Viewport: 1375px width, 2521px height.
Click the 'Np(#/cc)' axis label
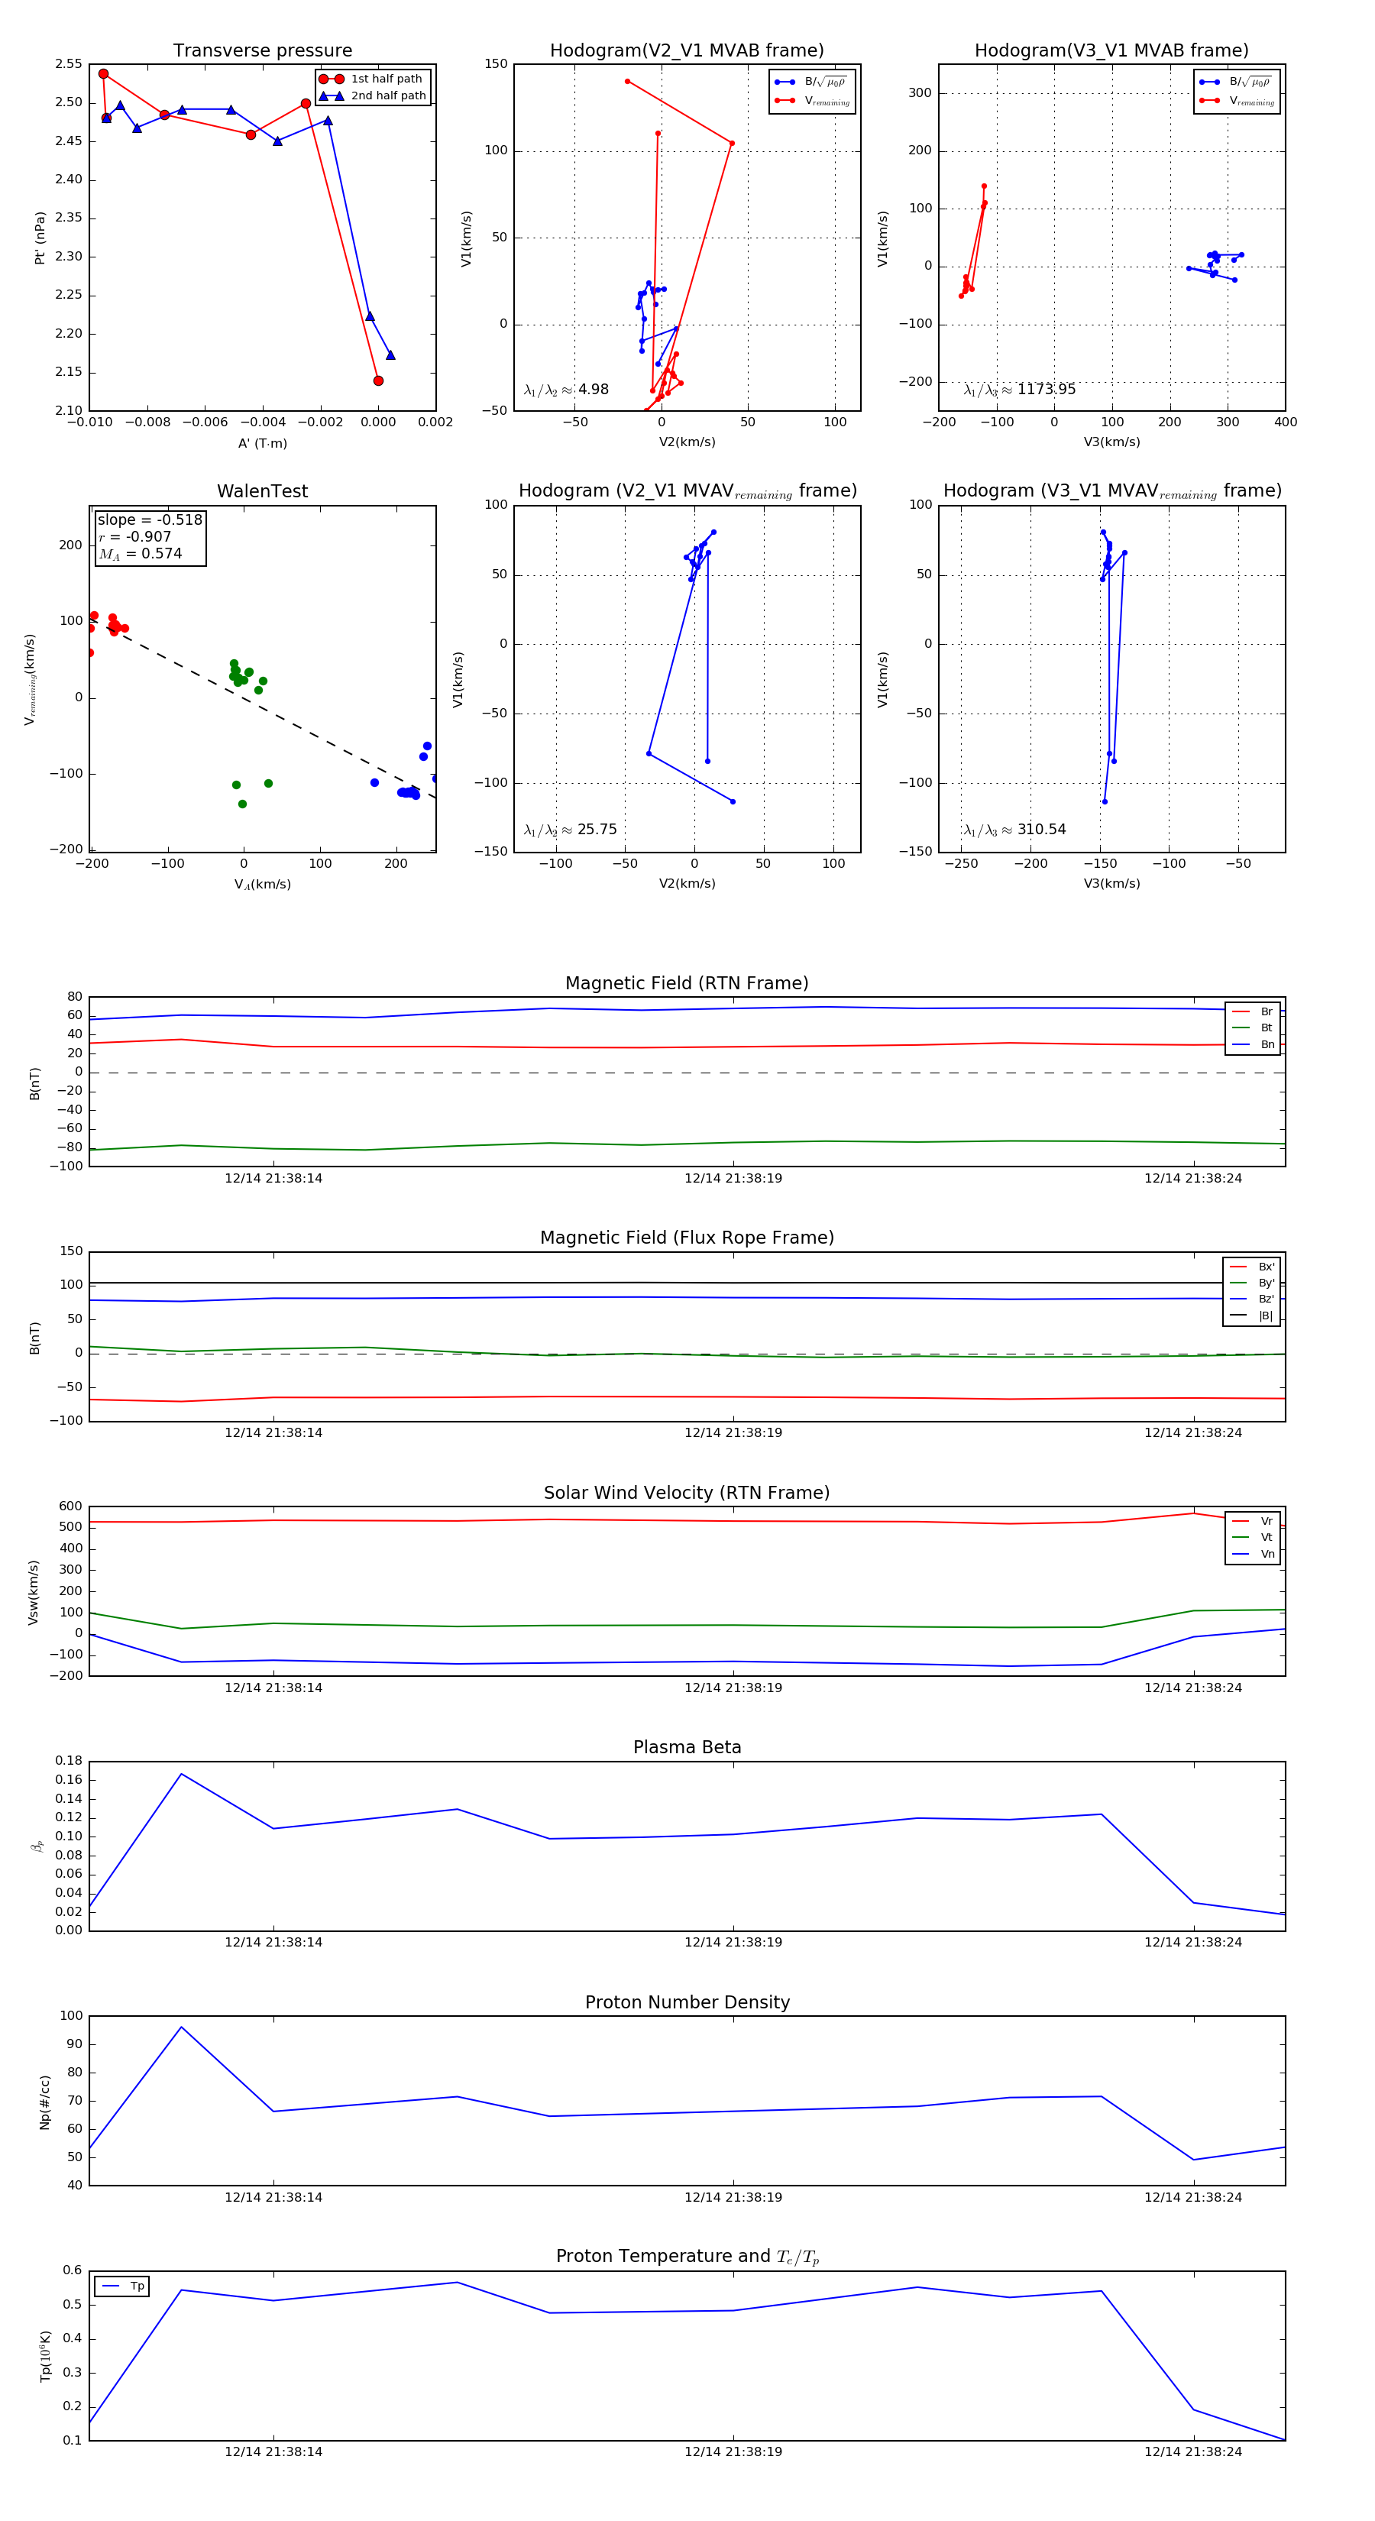tap(44, 2102)
